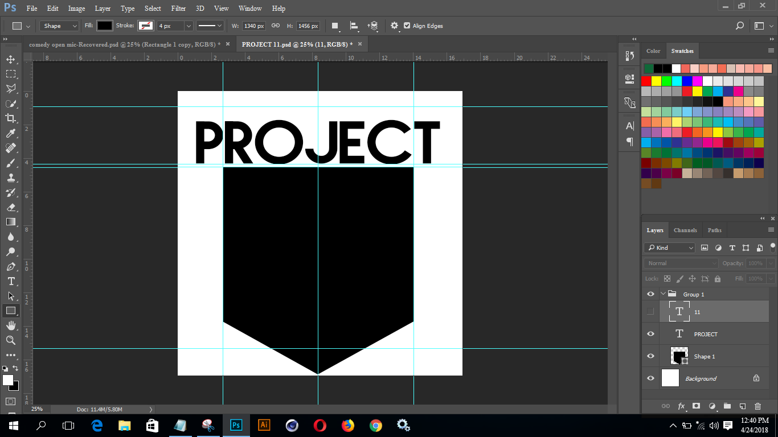
Task: Create new adjustment layer icon
Action: tap(711, 406)
